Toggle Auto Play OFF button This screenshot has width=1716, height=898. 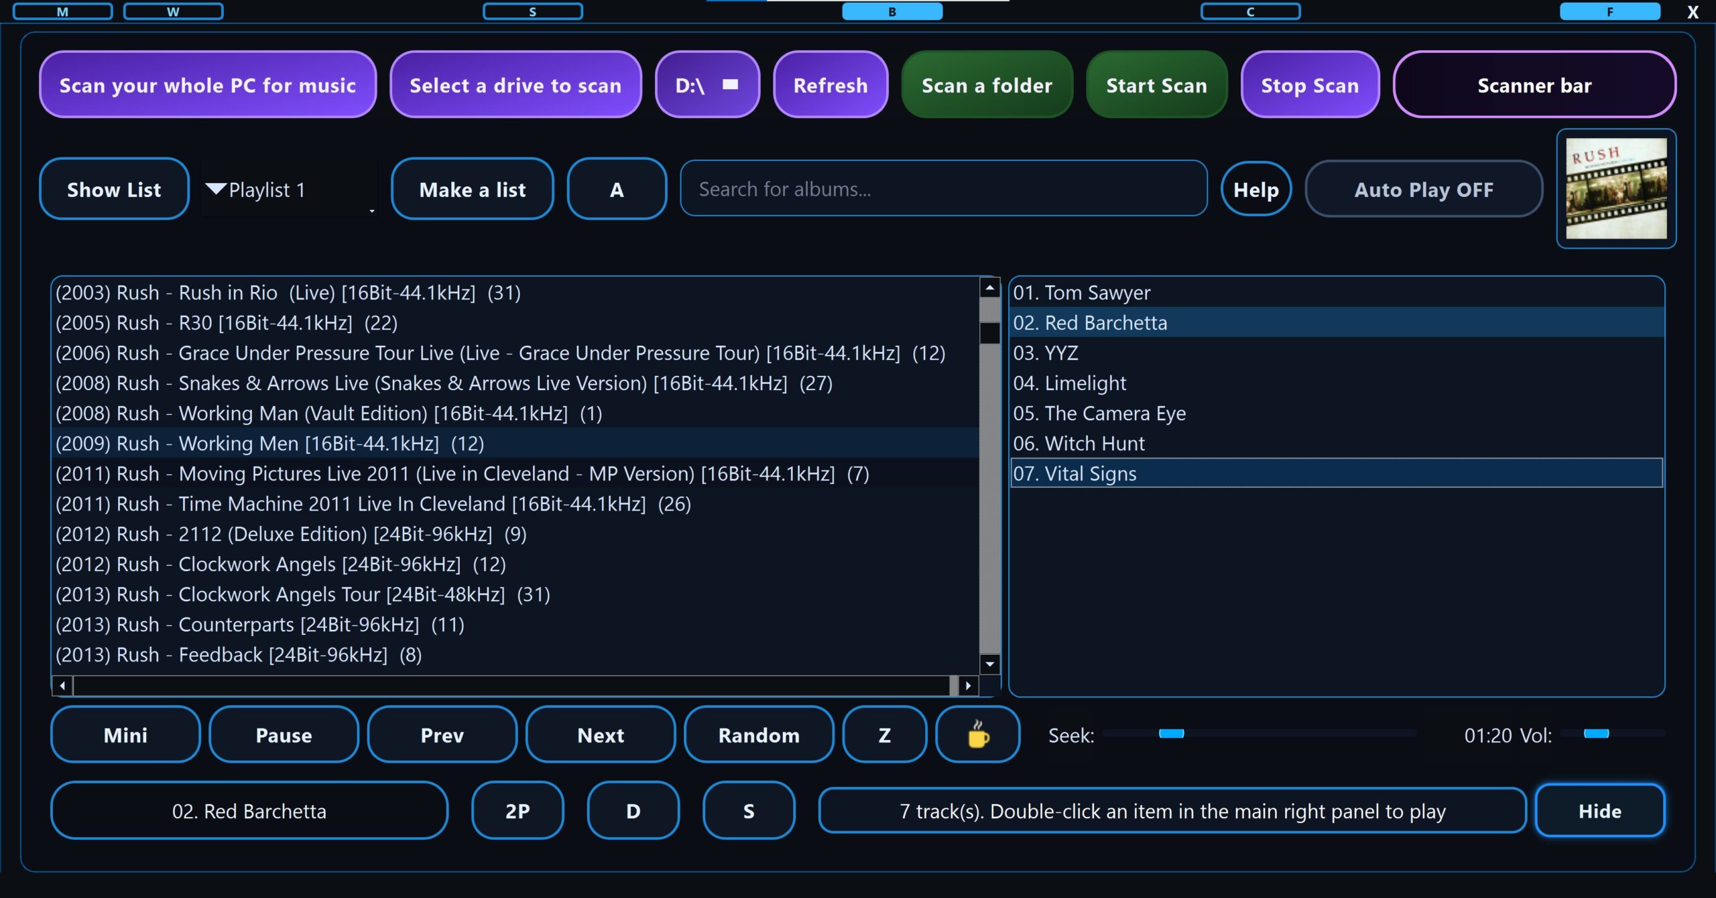click(x=1424, y=190)
